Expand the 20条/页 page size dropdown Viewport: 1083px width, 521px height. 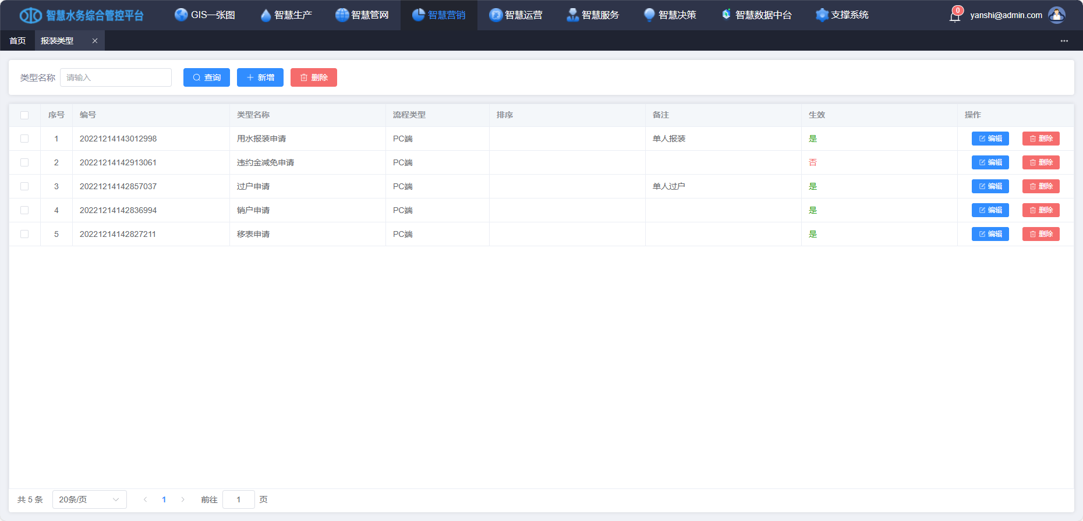click(x=89, y=499)
